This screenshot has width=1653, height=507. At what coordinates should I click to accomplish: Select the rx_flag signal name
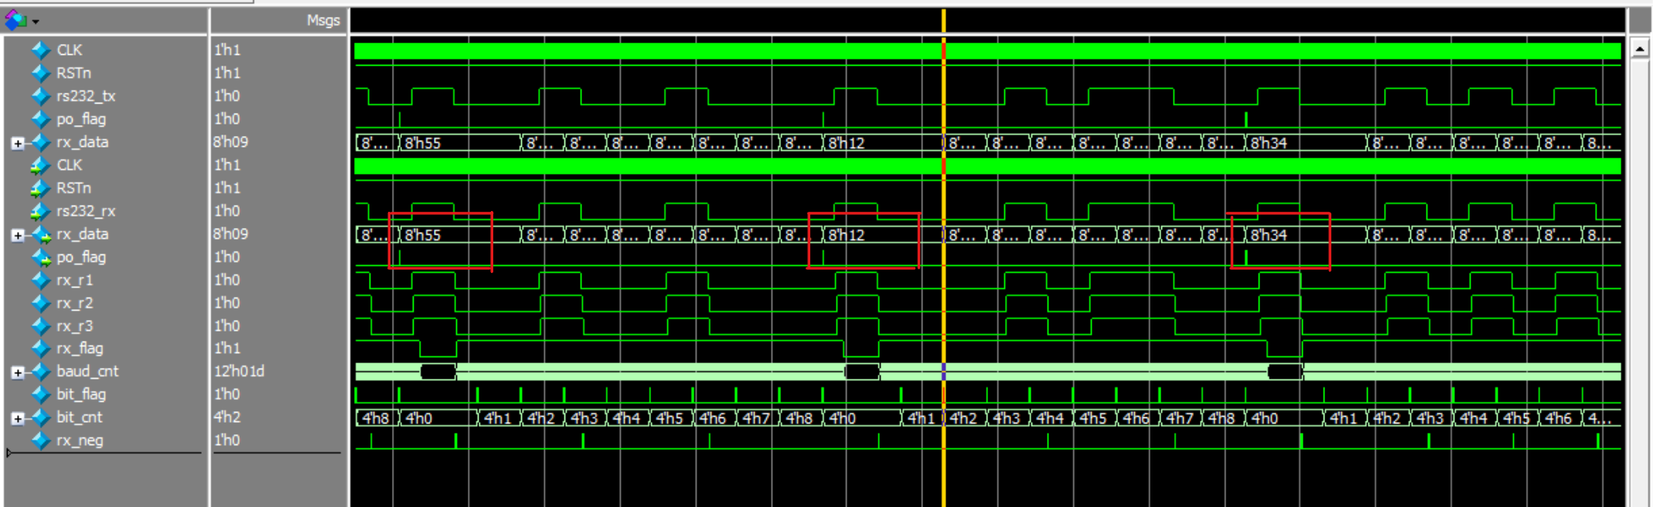[80, 349]
